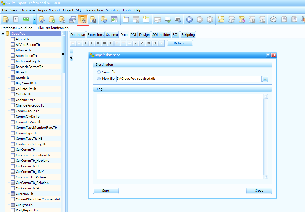305x212 pixels.
Task: Click the checkmark post edit button
Action: pyautogui.click(x=136, y=43)
